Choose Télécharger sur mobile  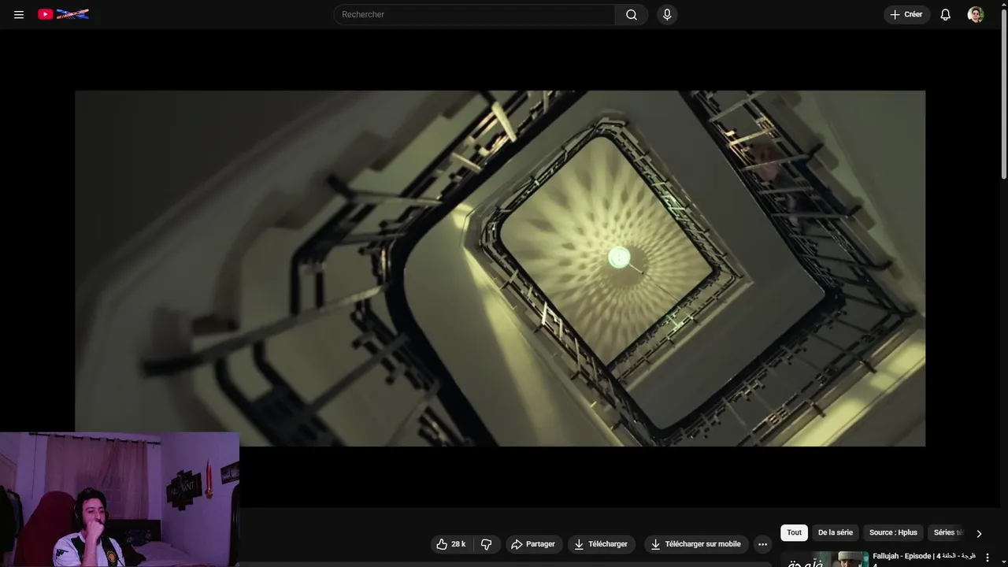coord(696,544)
